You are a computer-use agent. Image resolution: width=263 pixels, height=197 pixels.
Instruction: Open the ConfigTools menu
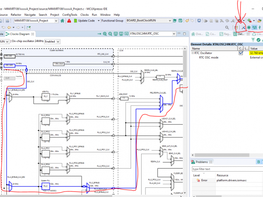pyautogui.click(x=70, y=14)
